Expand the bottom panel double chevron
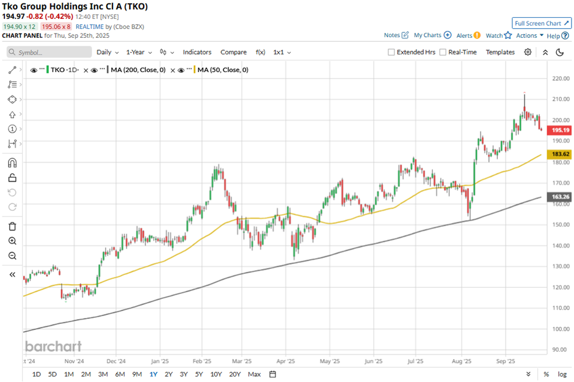574x382 pixels. coord(528,374)
